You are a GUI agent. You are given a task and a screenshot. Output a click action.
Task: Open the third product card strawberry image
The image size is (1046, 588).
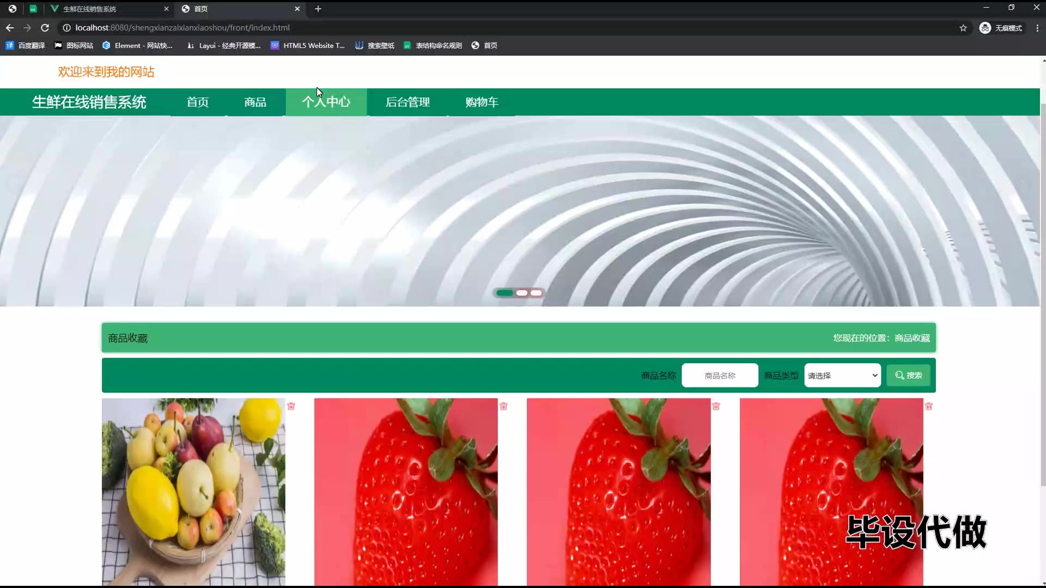pyautogui.click(x=618, y=492)
